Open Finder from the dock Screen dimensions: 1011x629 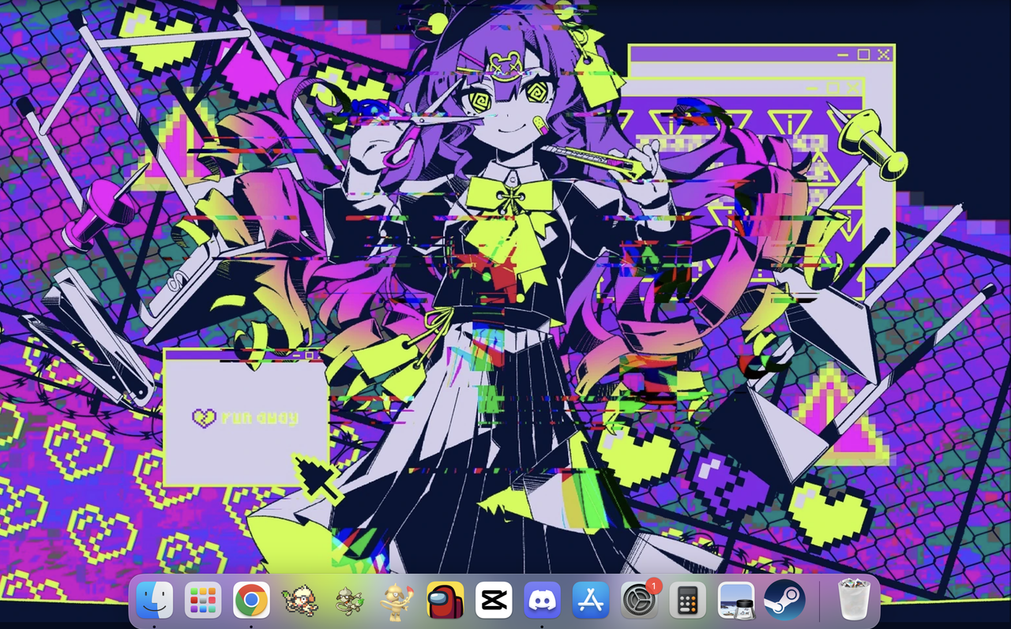tap(154, 601)
